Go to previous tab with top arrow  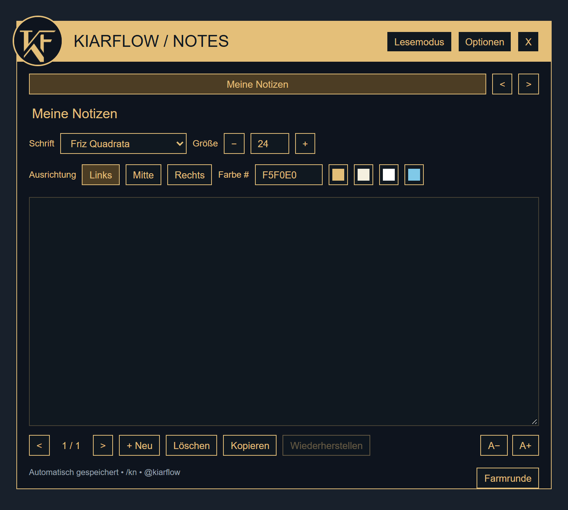coord(502,84)
